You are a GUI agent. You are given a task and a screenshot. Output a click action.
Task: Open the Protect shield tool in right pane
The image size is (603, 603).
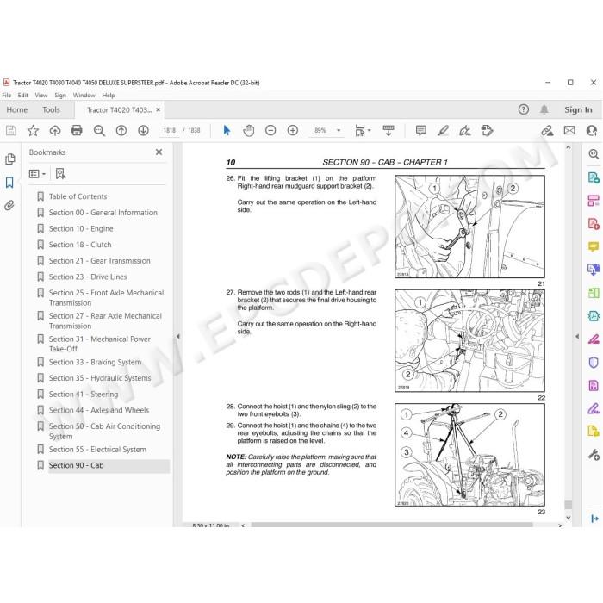(x=594, y=363)
